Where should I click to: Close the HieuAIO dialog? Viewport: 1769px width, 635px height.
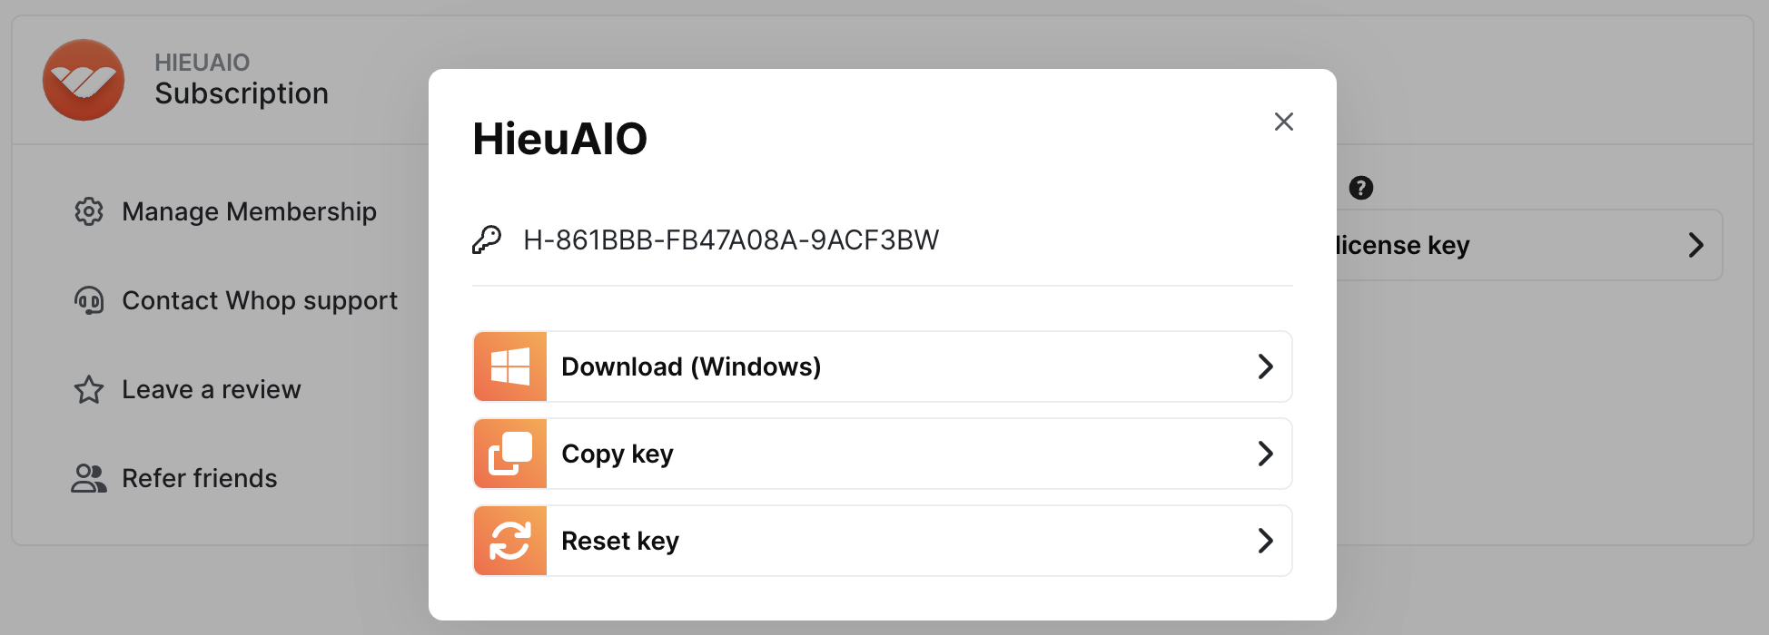point(1283,122)
